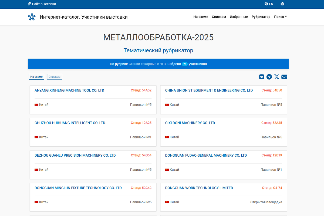Image resolution: width=324 pixels, height=216 pixels.
Task: Click the link icon beside Сайт выставки
Action: 29,4
